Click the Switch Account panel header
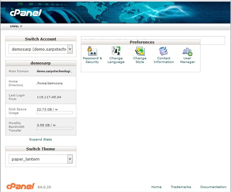This screenshot has width=231, height=192. 41,39
